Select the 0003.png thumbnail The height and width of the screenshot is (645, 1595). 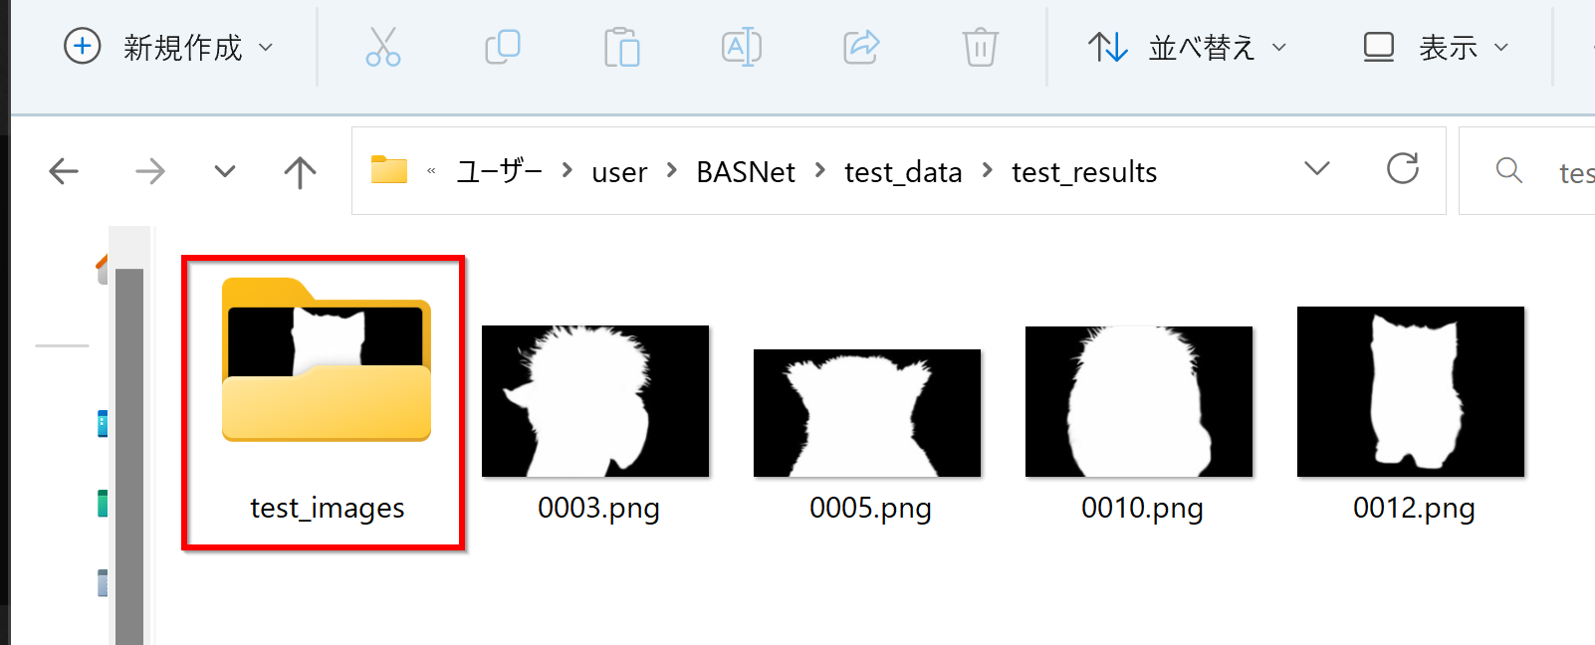(x=597, y=423)
